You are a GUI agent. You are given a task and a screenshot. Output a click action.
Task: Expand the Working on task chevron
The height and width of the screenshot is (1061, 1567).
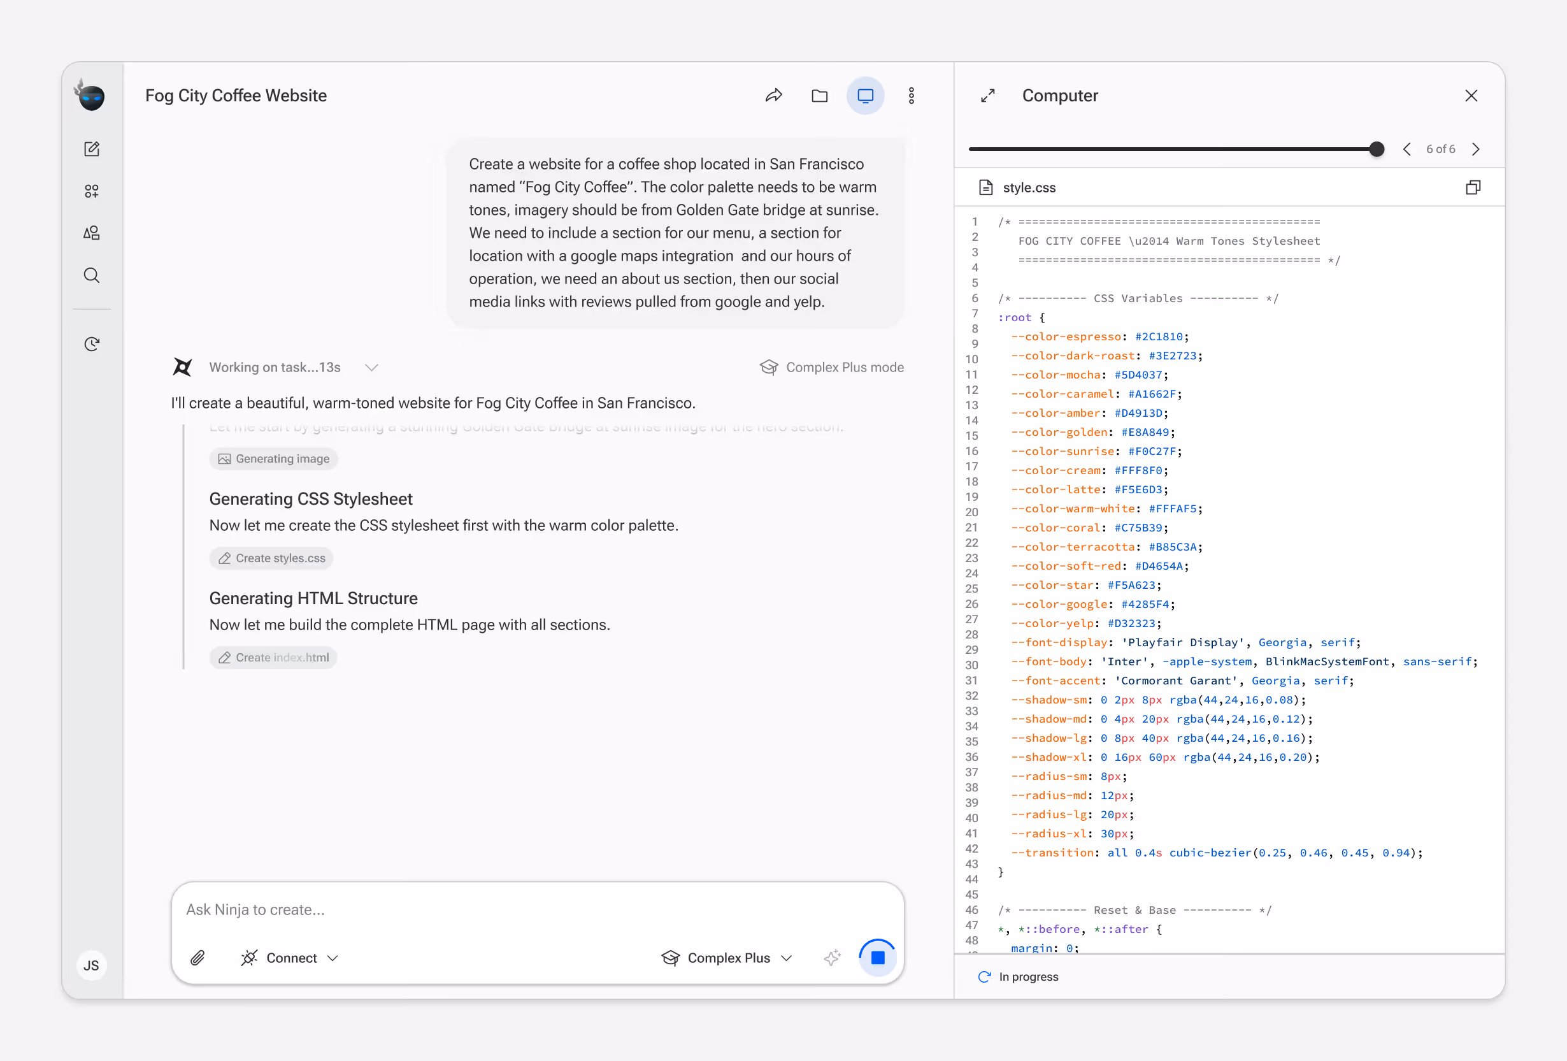[x=371, y=368]
